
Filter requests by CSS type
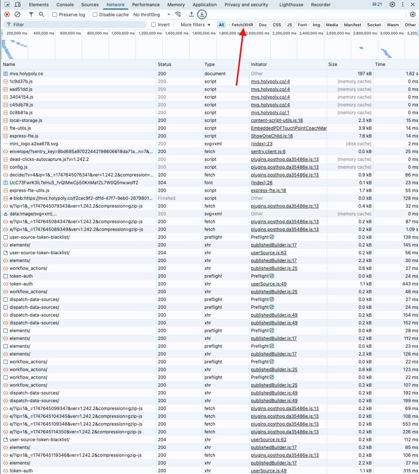pyautogui.click(x=277, y=25)
